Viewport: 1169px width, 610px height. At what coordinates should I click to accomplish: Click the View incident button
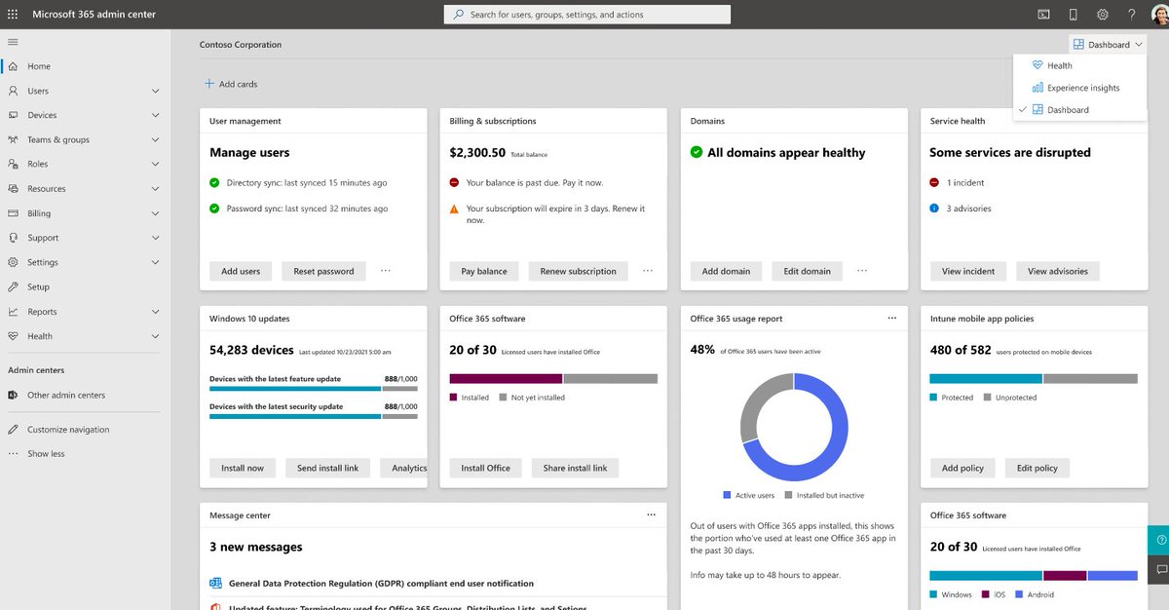(968, 271)
